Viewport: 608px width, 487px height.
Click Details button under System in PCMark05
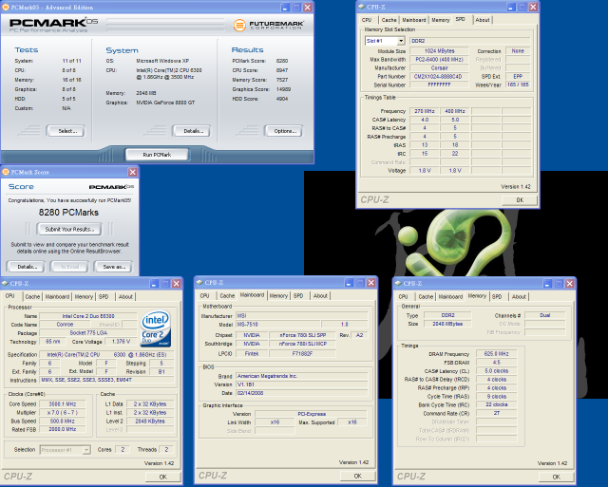pyautogui.click(x=192, y=131)
